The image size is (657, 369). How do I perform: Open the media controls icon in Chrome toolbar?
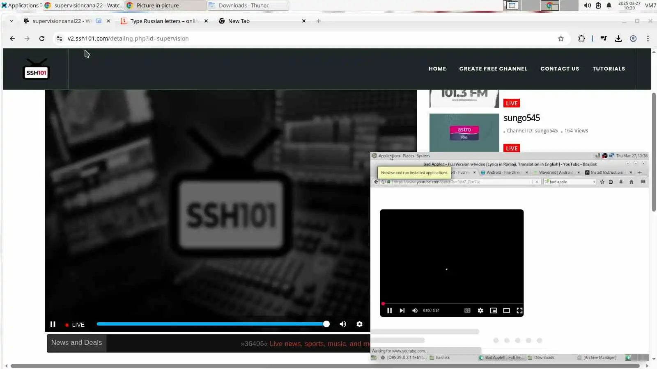(604, 39)
